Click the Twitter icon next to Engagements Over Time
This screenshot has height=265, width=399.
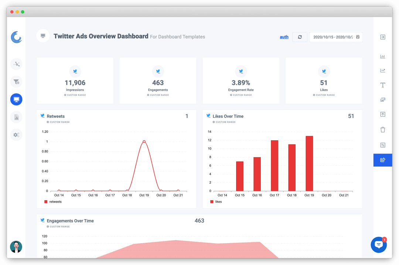point(42,221)
